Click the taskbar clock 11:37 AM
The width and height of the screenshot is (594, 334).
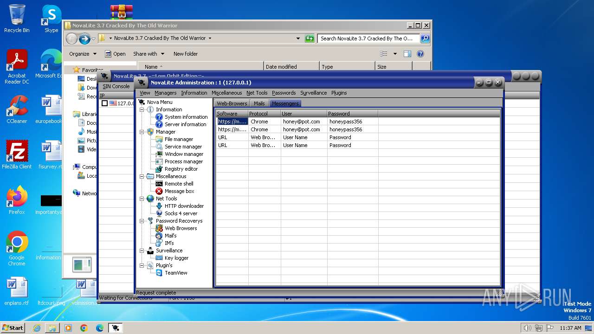pos(570,328)
